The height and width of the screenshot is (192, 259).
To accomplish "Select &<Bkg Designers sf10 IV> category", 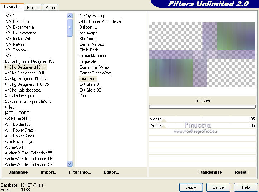I will coord(27,84).
